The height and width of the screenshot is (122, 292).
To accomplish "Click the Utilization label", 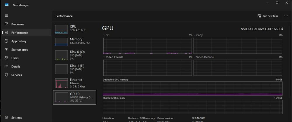I will (x=108, y=118).
